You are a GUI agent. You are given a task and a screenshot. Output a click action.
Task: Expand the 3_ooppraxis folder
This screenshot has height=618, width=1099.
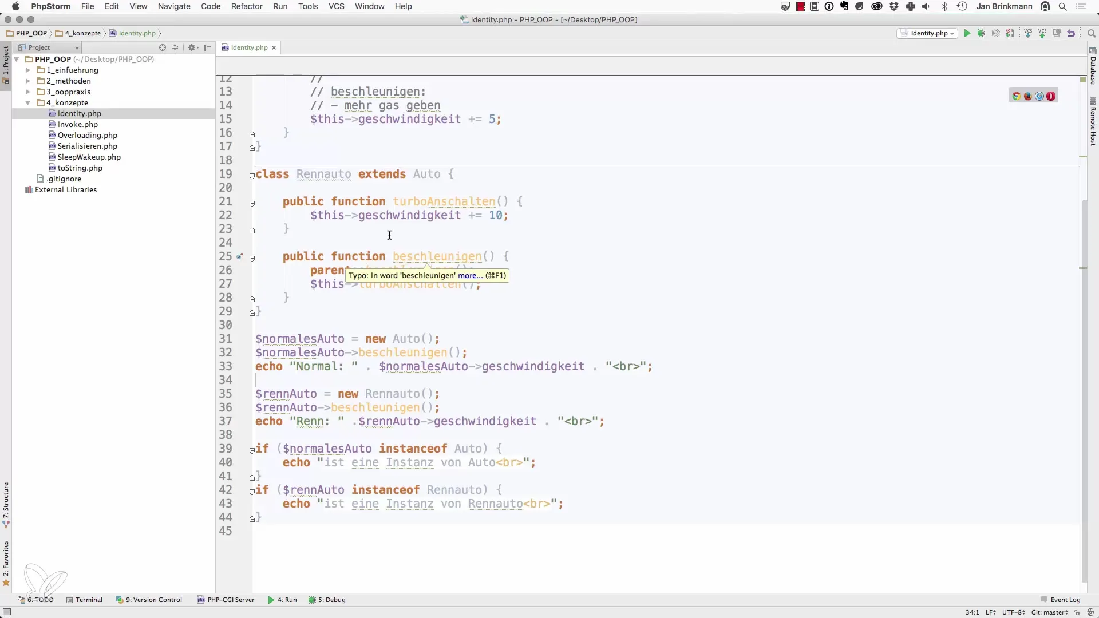[x=27, y=92]
